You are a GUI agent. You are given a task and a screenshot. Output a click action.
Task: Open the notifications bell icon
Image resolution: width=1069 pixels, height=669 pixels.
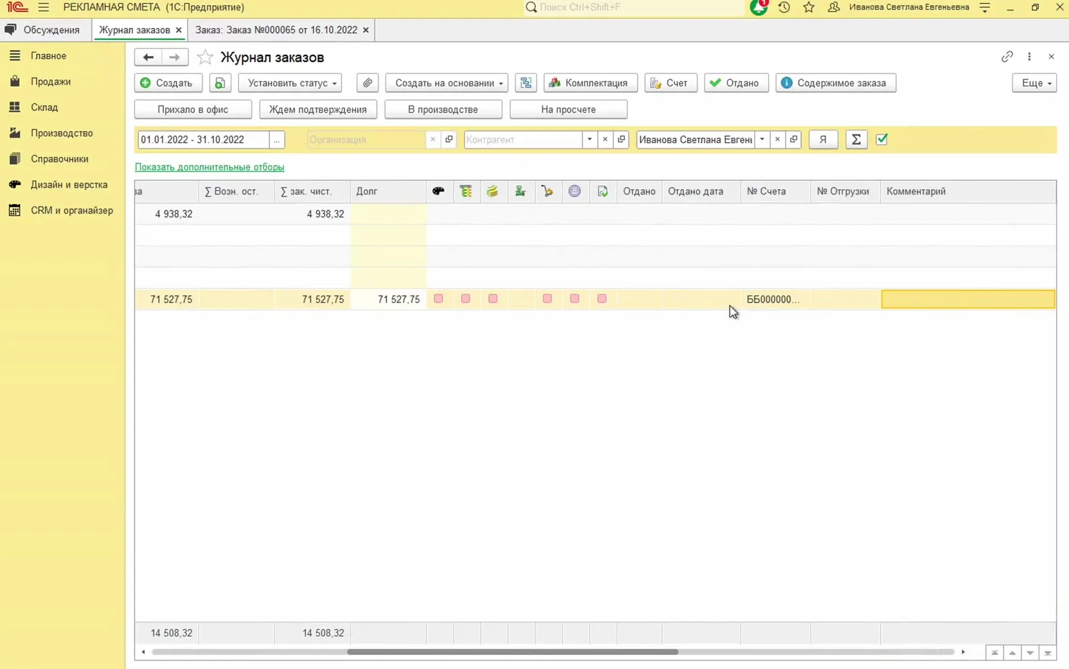click(x=759, y=7)
